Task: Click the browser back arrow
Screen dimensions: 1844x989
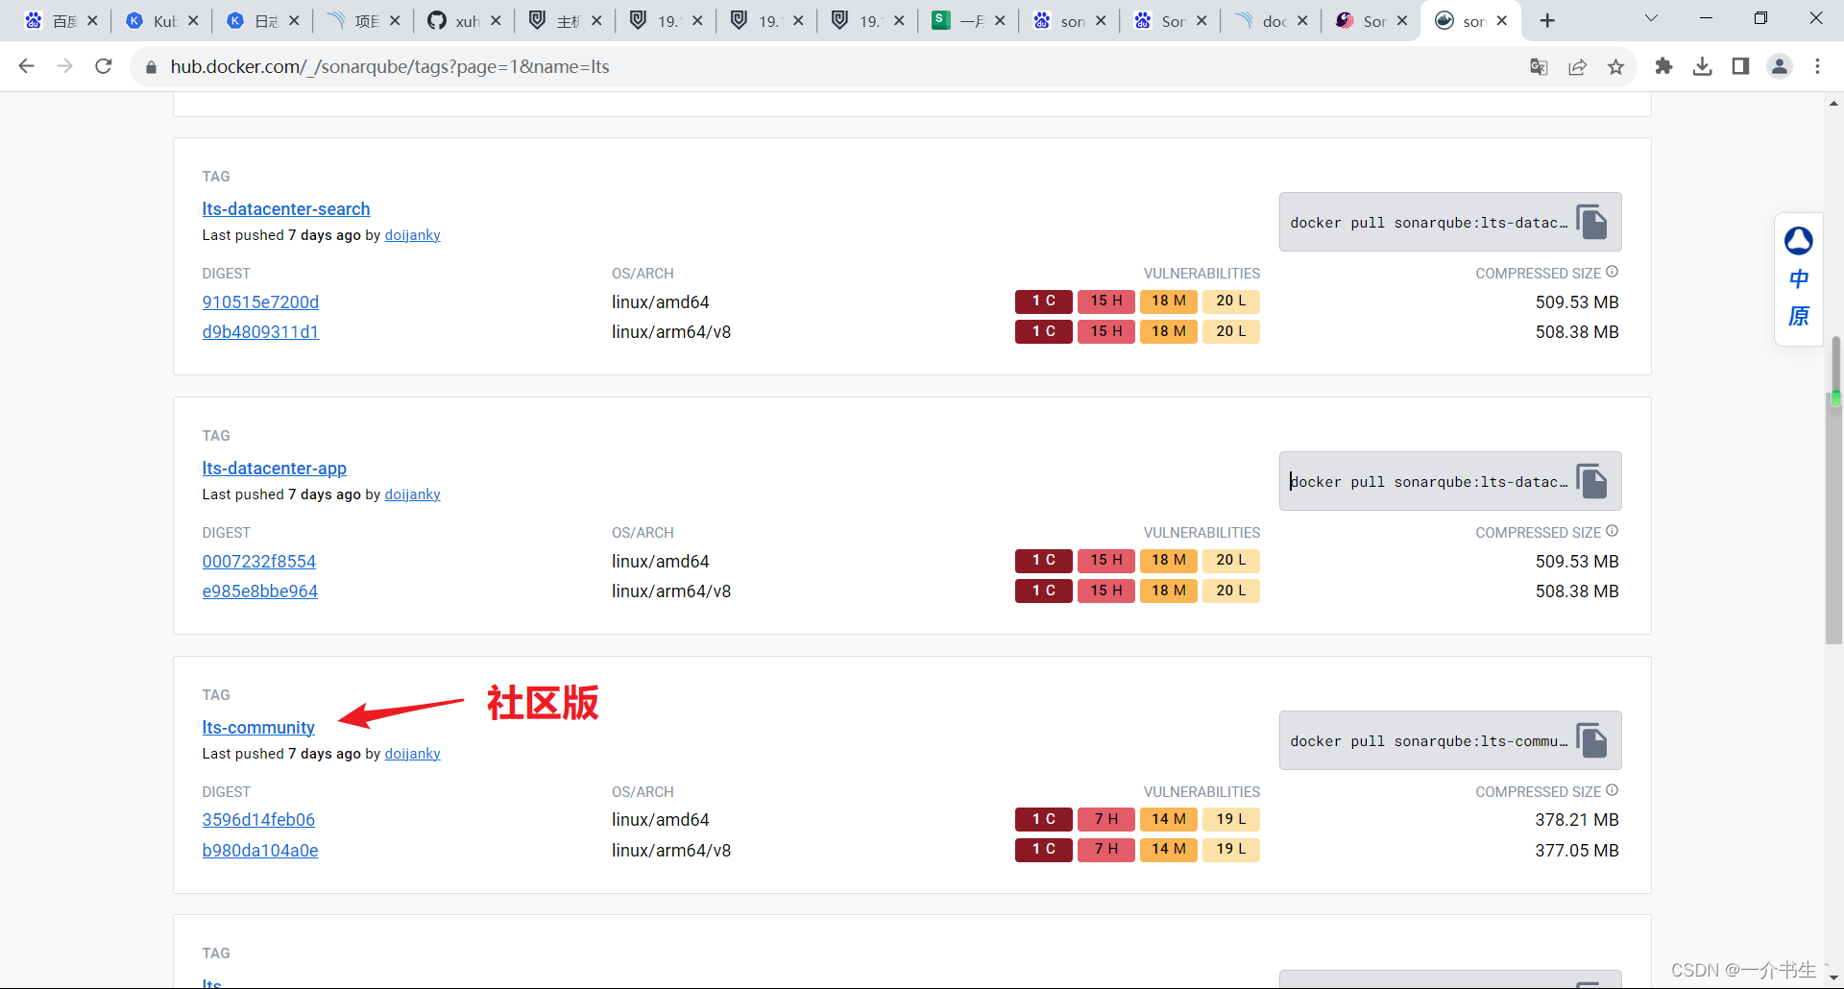Action: tap(26, 66)
